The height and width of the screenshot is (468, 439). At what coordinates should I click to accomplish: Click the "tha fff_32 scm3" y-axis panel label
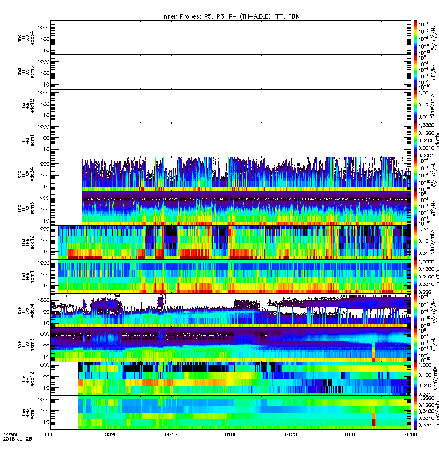26,72
